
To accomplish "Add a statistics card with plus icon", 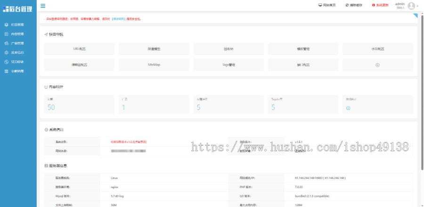I will pyautogui.click(x=348, y=108).
